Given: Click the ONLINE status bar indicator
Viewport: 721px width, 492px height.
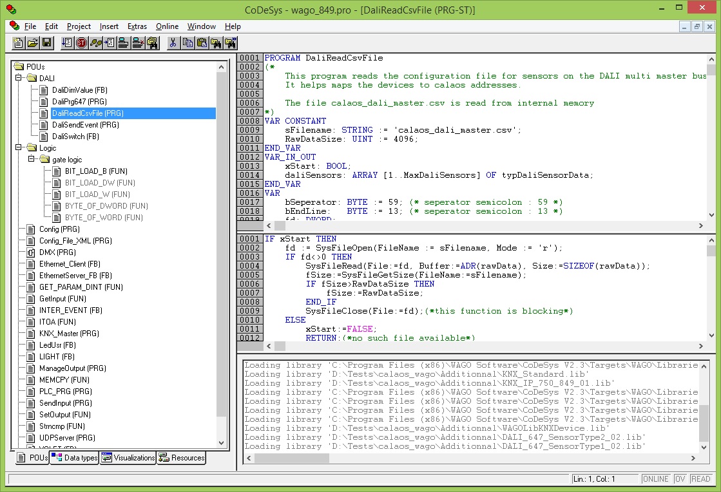Looking at the screenshot, I should (x=656, y=479).
